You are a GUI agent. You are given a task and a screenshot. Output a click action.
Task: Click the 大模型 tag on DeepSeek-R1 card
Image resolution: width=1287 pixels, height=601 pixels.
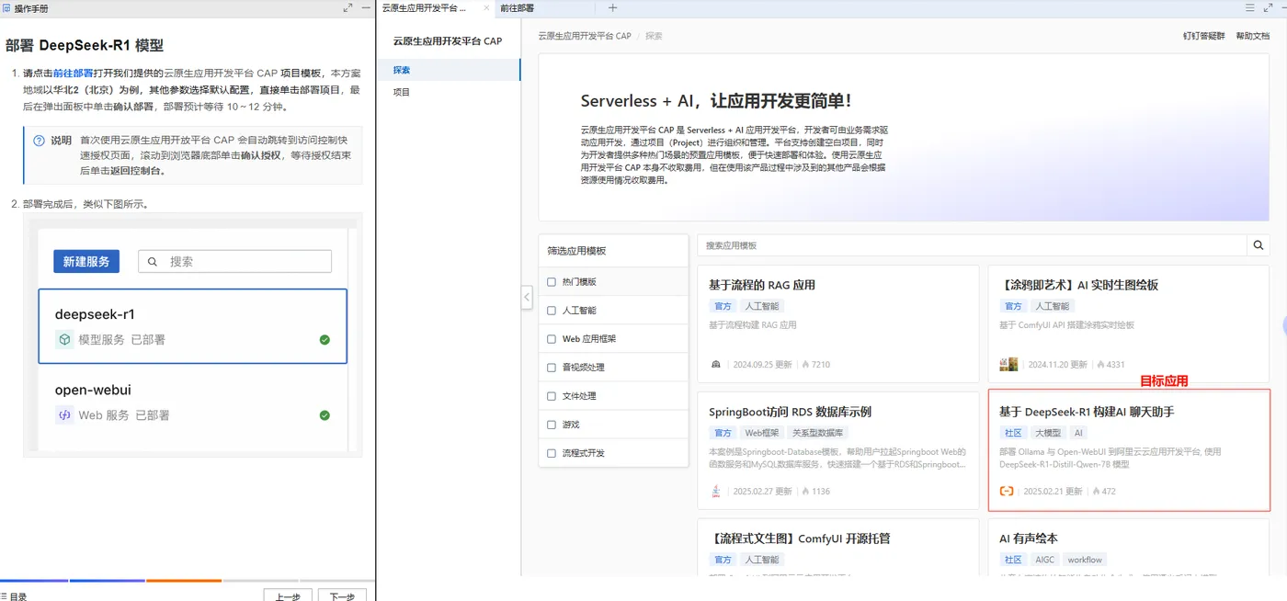pos(1047,433)
